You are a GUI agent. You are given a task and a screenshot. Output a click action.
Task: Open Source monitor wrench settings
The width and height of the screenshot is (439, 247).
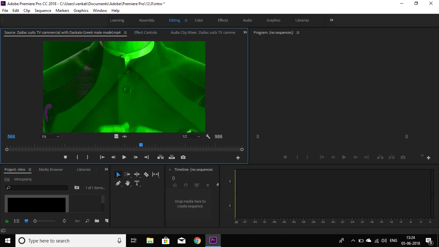click(x=208, y=136)
